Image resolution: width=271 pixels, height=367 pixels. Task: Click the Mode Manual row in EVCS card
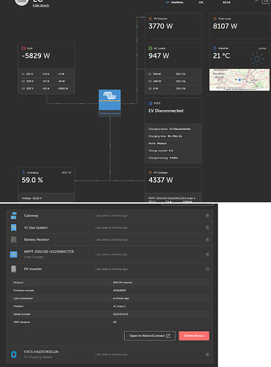point(173,143)
